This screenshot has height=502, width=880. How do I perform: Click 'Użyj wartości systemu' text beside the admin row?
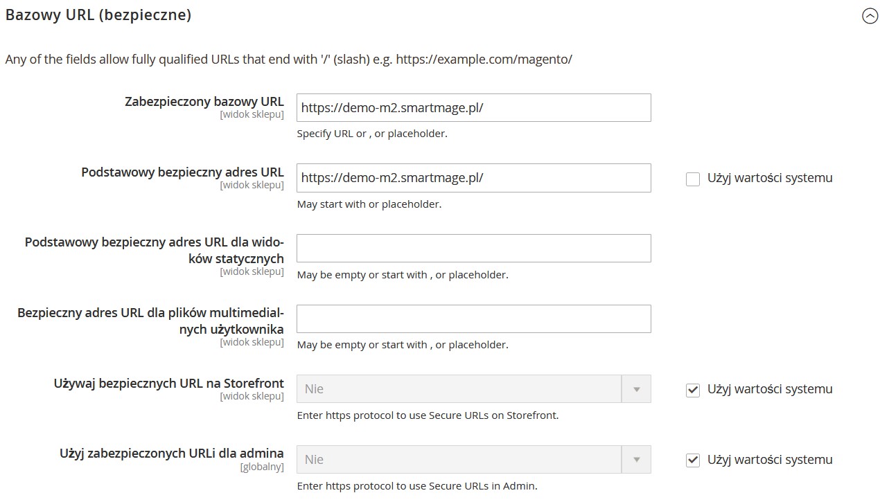[770, 460]
